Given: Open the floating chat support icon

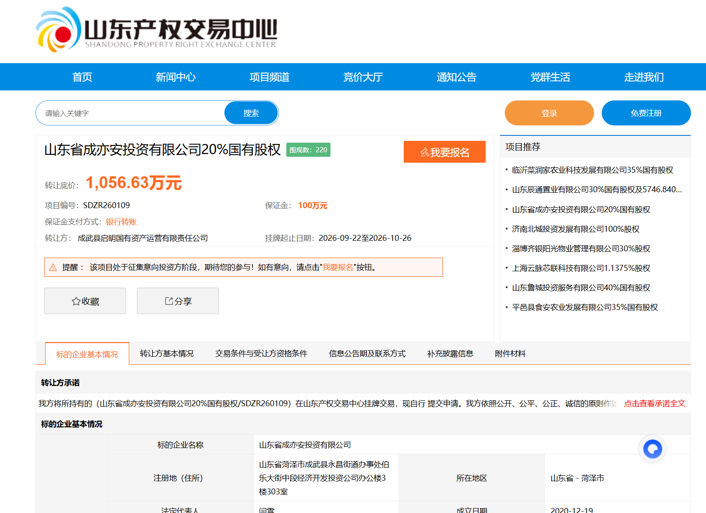Looking at the screenshot, I should pyautogui.click(x=652, y=449).
